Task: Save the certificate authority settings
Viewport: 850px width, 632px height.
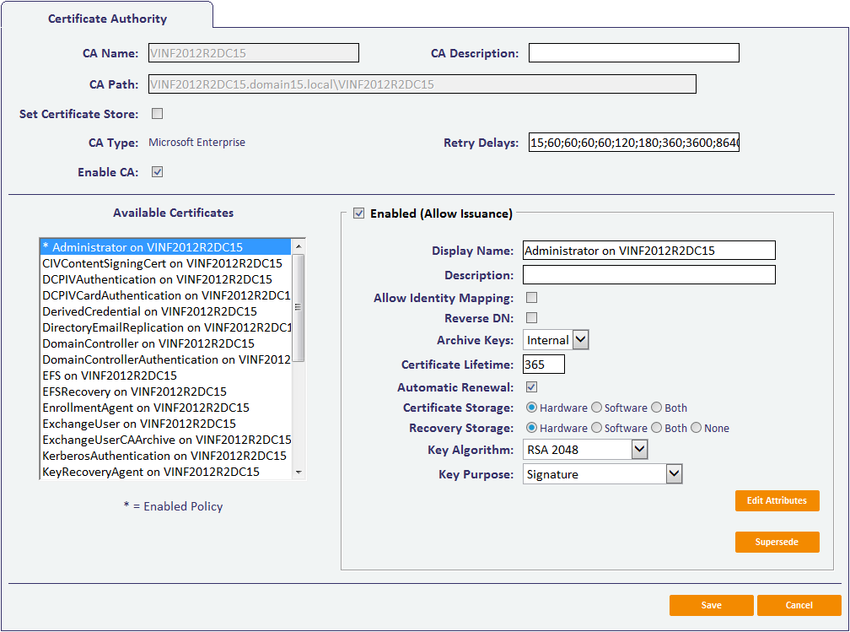Action: (x=711, y=605)
